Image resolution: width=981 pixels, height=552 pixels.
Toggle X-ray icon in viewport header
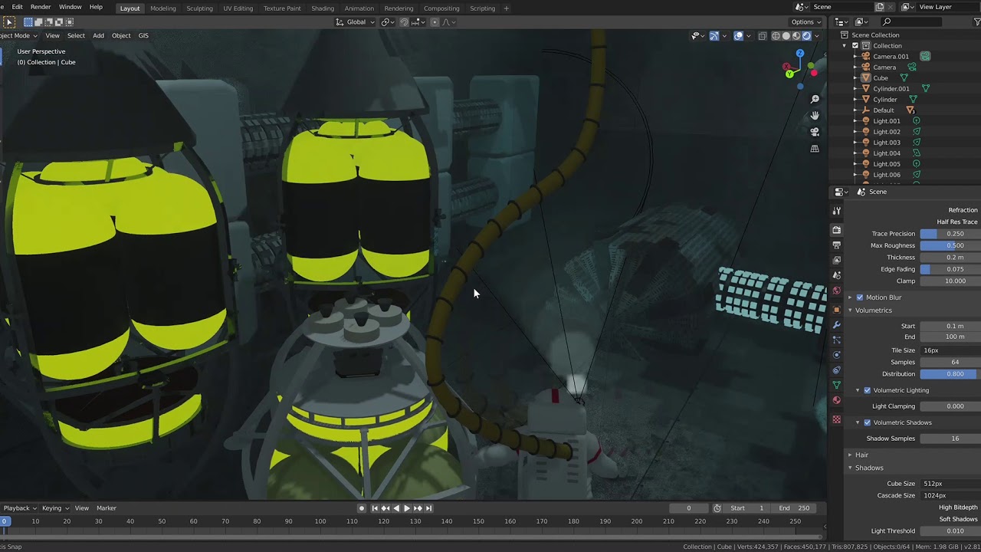tap(762, 36)
